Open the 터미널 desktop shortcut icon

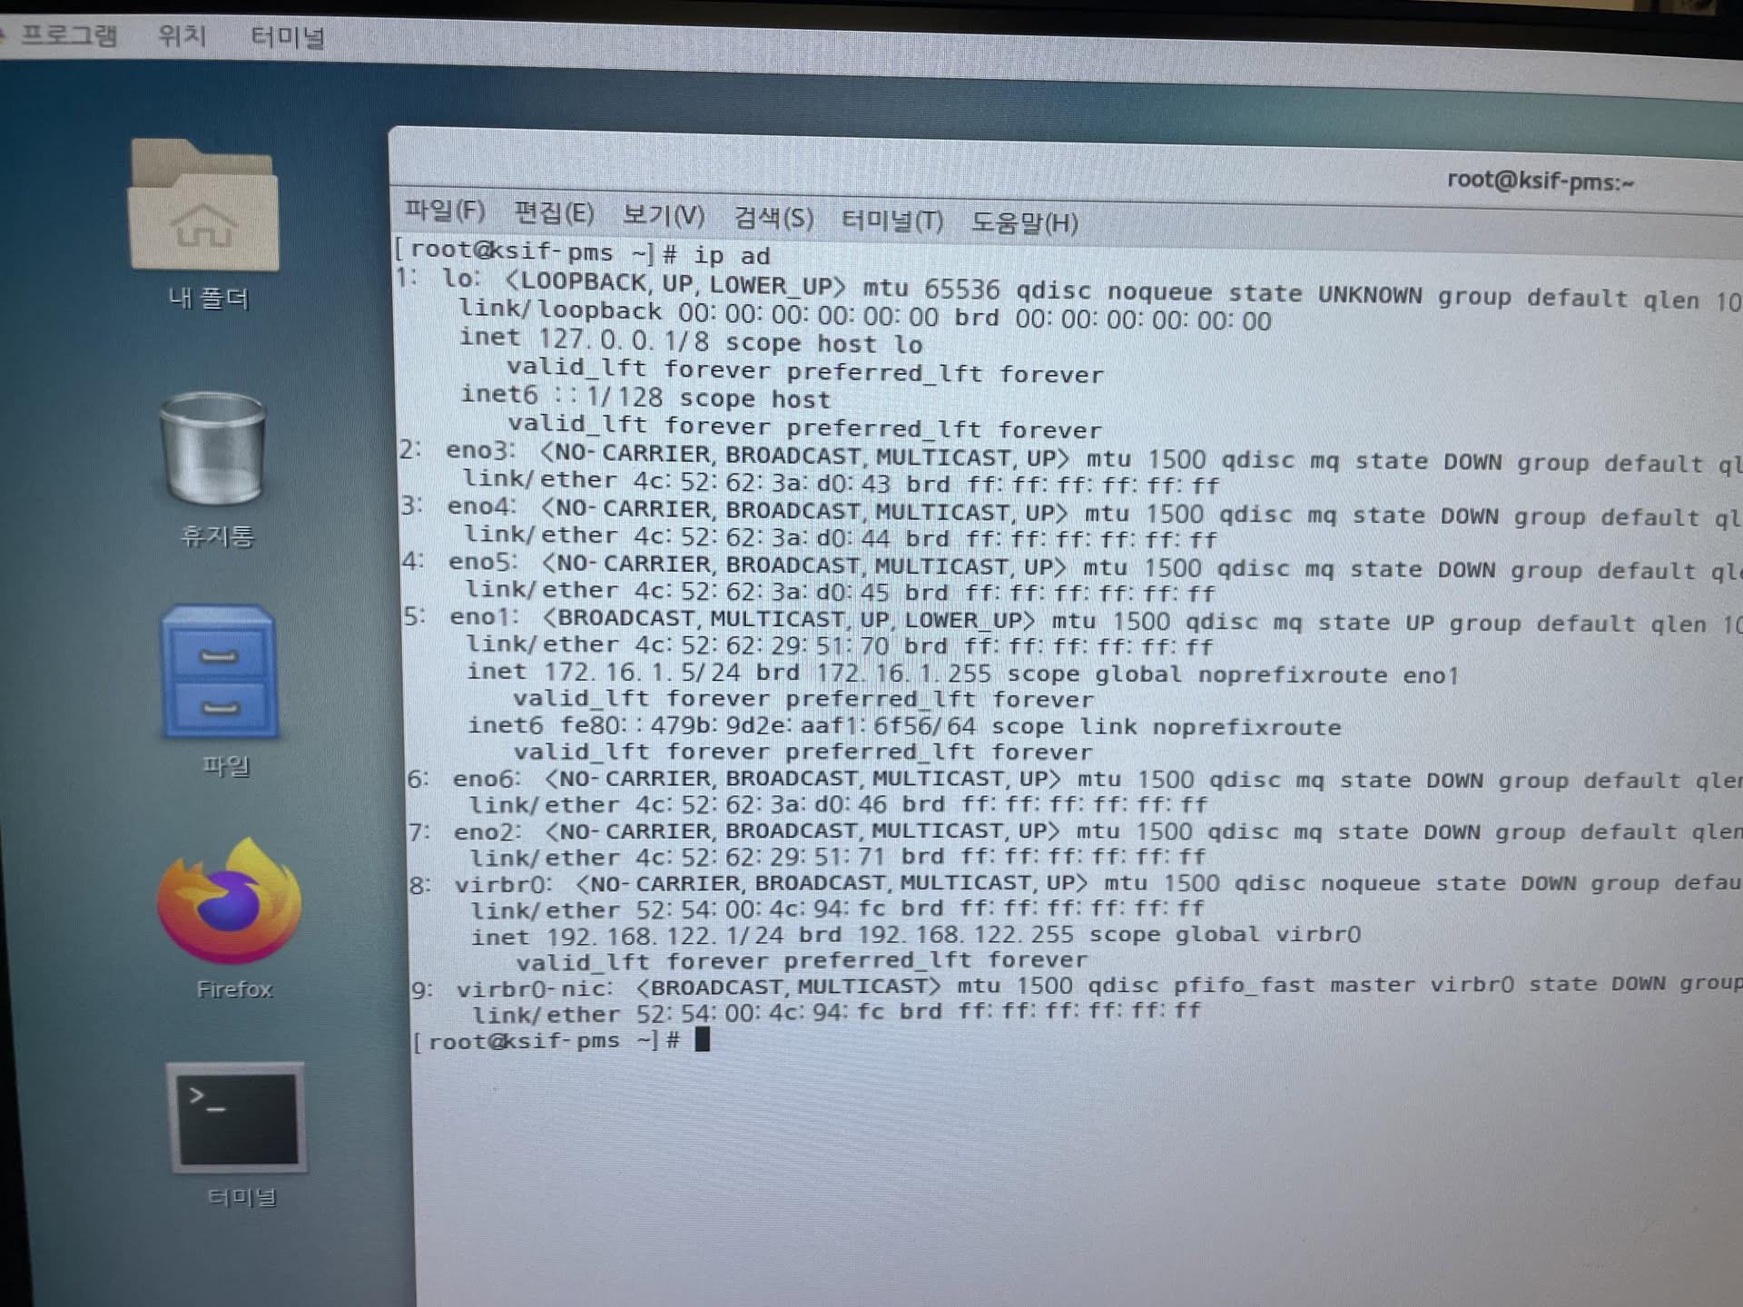(237, 1118)
